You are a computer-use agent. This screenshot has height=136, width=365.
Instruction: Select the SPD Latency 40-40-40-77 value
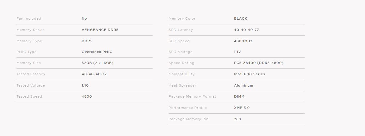coord(246,30)
